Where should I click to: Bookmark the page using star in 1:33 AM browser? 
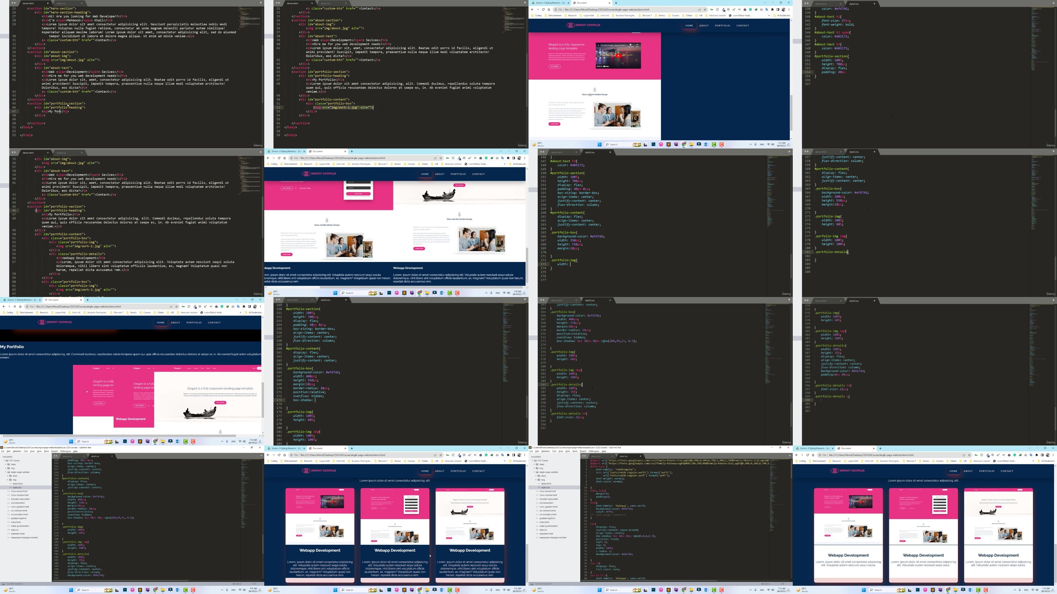coord(705,10)
